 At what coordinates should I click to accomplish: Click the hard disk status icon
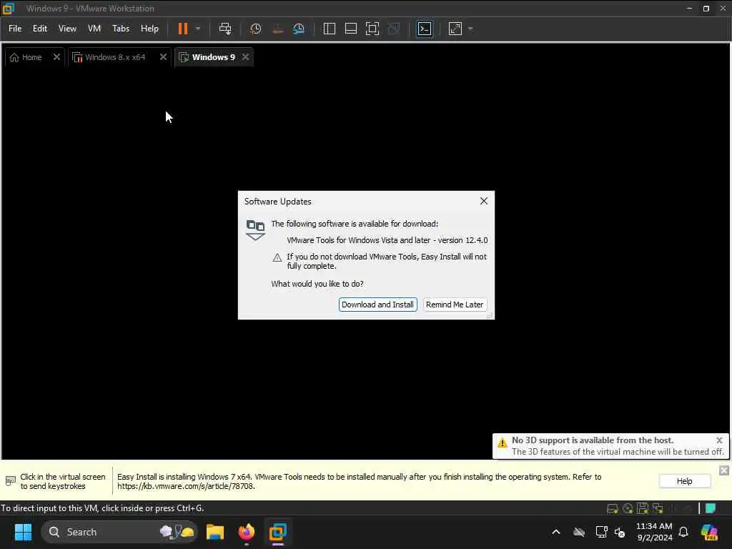click(612, 508)
